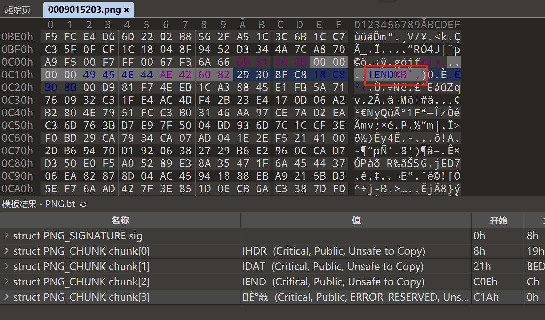Click hex byte 82 in row 0C10h
545x320 pixels.
coord(224,75)
